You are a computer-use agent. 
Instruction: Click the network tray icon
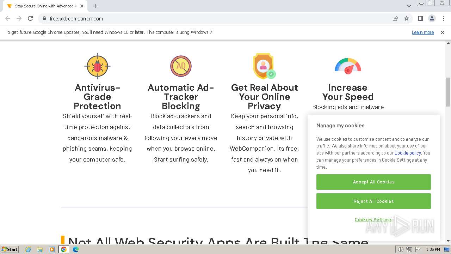coord(409,249)
